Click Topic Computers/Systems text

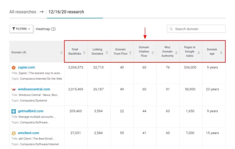click(29, 100)
